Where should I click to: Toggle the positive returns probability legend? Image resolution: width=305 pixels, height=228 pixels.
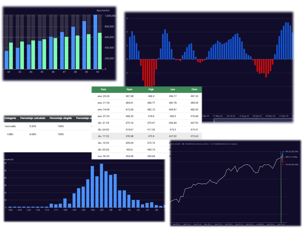195,144
